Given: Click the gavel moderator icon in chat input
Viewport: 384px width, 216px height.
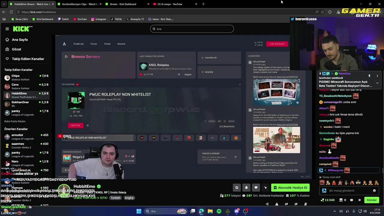Looking at the screenshot, I should pos(324,190).
